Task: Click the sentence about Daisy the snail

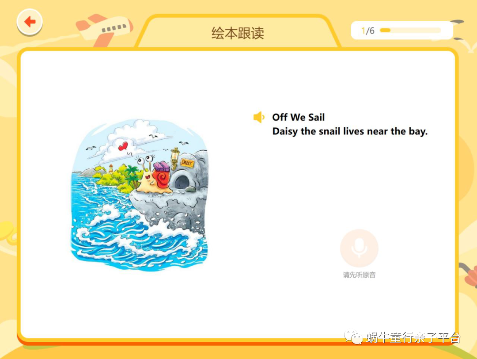Action: tap(350, 131)
